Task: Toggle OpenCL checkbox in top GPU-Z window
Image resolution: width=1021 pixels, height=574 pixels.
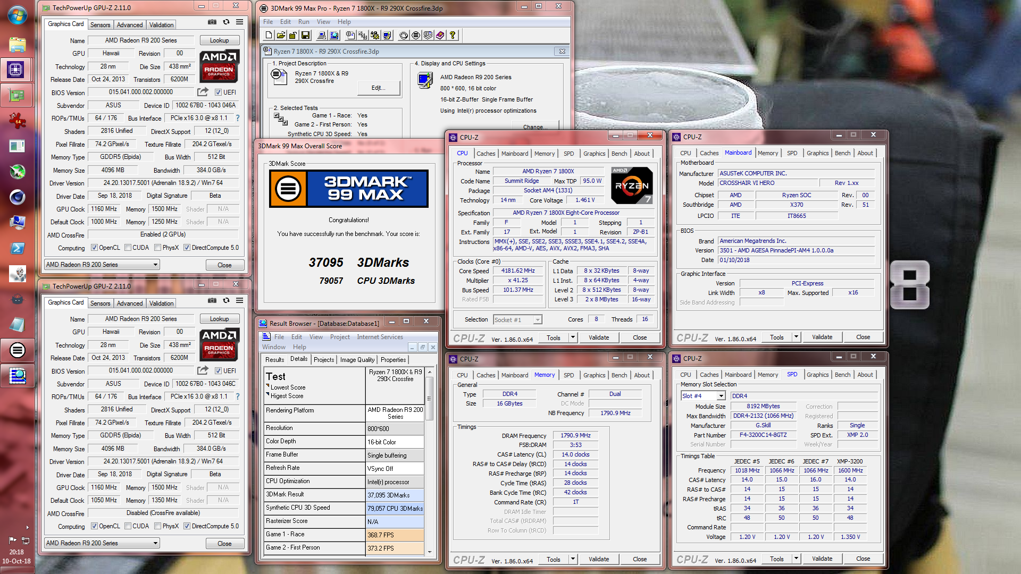Action: [x=94, y=248]
